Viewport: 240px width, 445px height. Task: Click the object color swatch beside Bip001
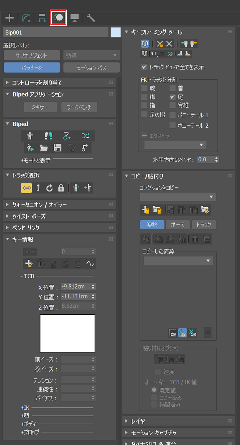[116, 32]
